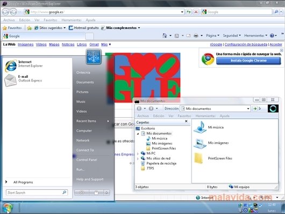Open the Dirección address dropdown
Screen dimensions: 285x214
pyautogui.click(x=248, y=109)
